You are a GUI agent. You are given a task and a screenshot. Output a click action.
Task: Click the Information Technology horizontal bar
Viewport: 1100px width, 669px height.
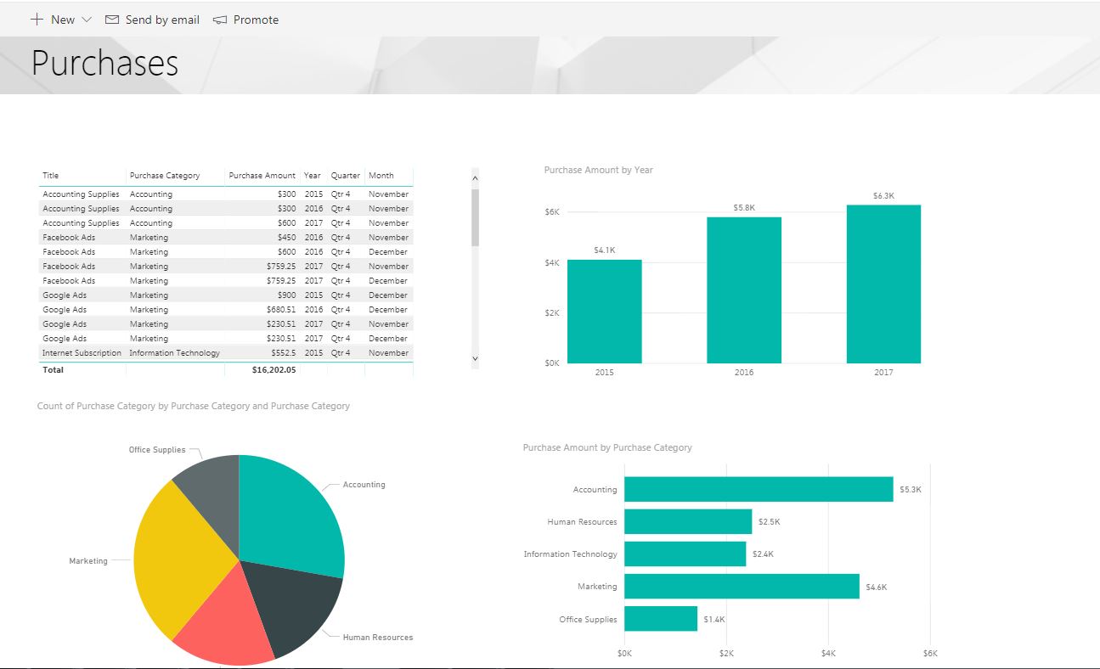[685, 554]
